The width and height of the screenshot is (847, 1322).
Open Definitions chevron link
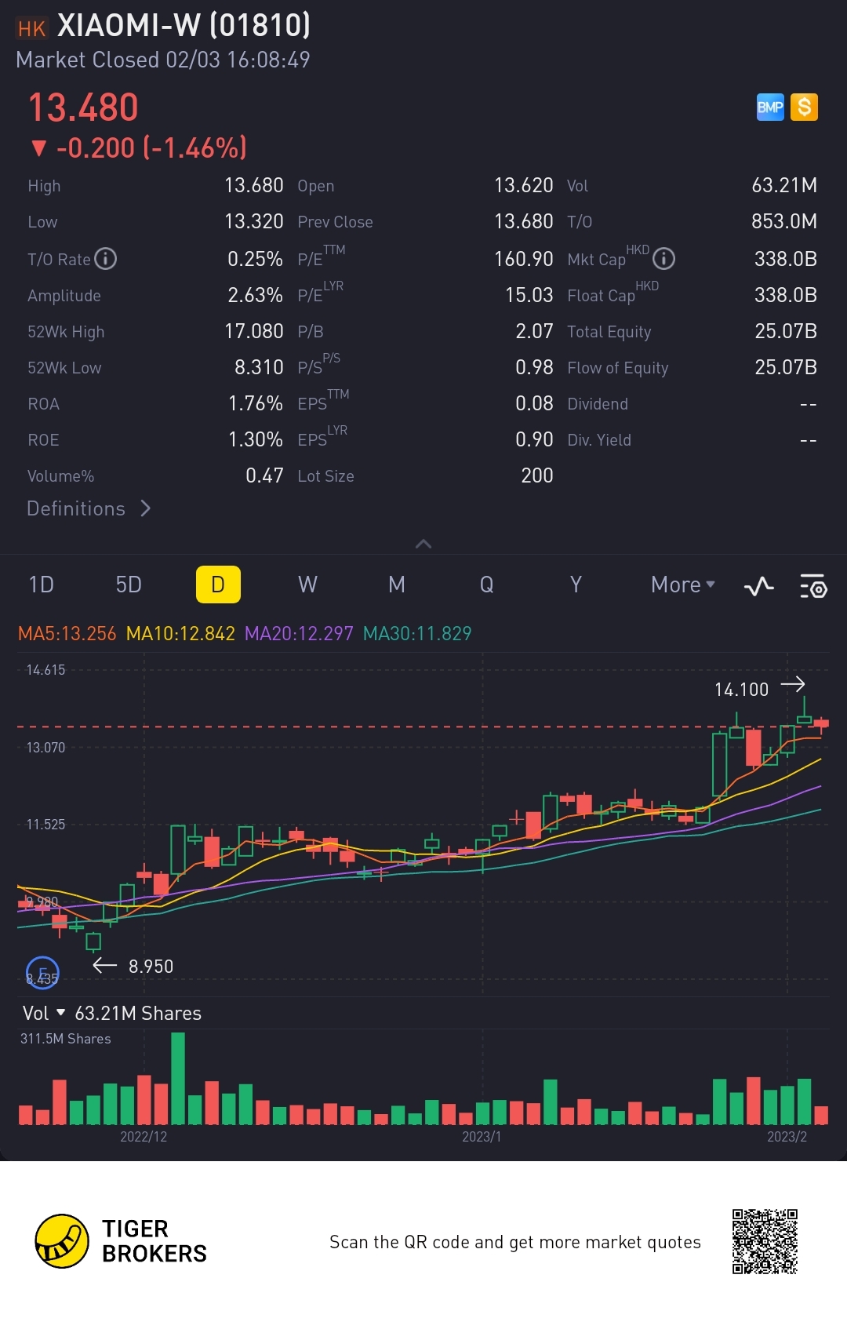89,508
